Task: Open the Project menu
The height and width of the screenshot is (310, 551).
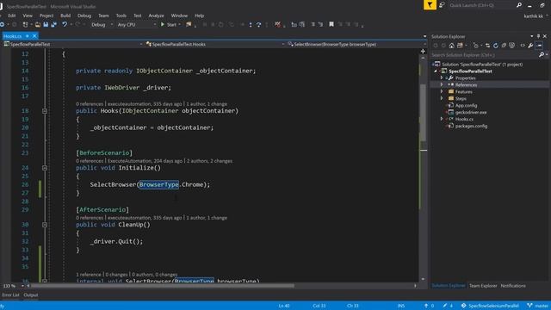Action: coord(46,15)
